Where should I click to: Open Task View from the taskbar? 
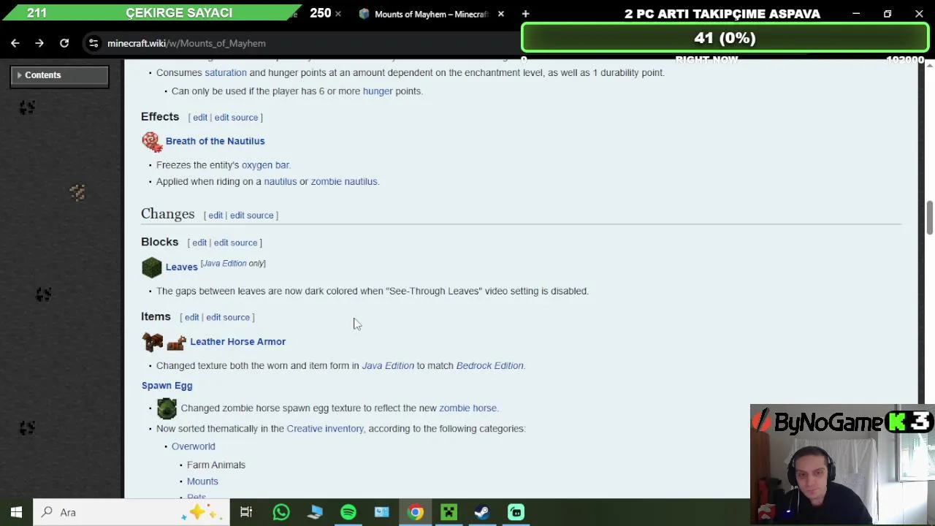point(246,512)
